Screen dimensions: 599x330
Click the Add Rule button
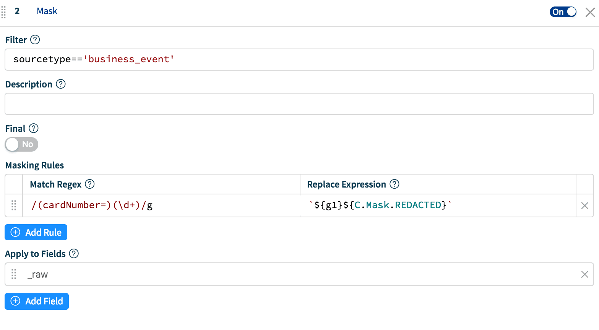pyautogui.click(x=36, y=232)
